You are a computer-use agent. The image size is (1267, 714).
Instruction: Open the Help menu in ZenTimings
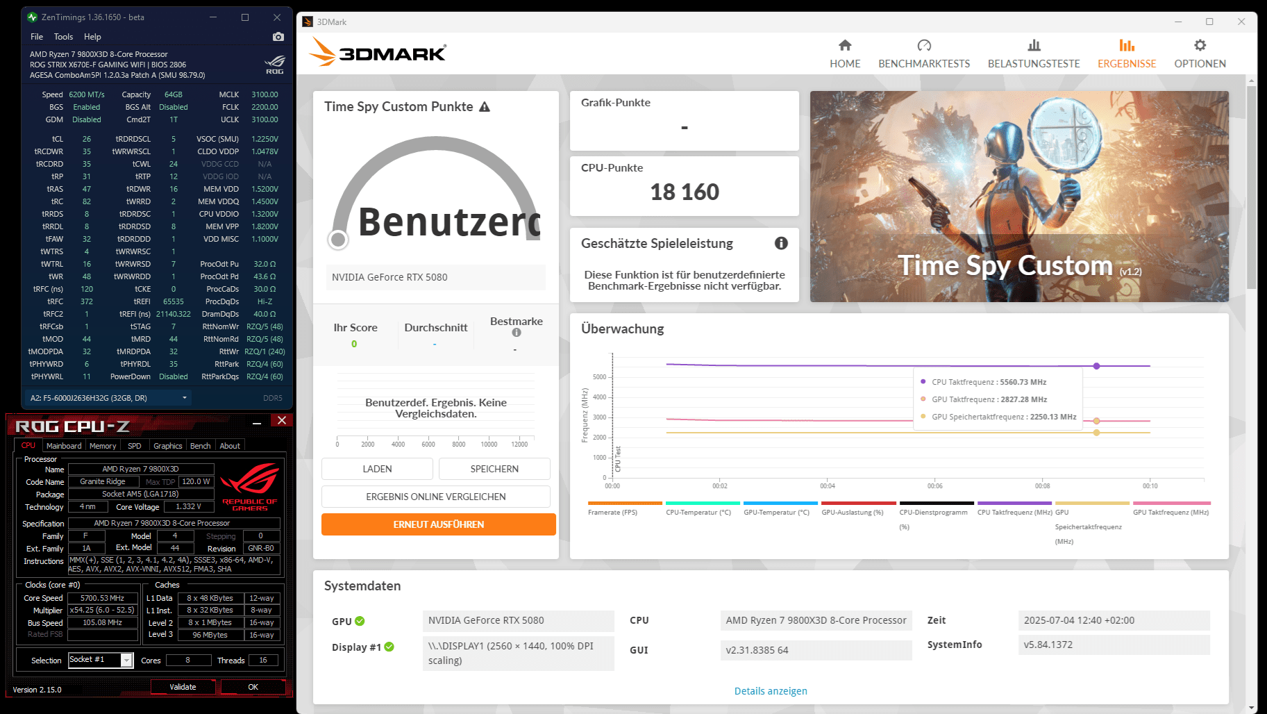pyautogui.click(x=92, y=37)
